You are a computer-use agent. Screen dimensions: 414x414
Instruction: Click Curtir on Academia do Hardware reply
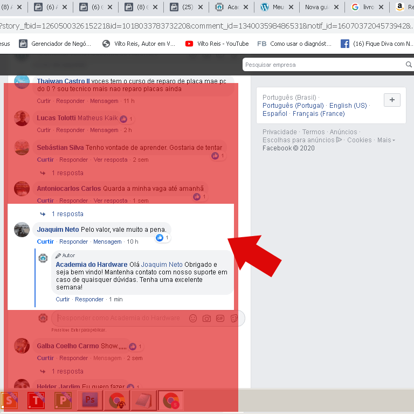63,299
